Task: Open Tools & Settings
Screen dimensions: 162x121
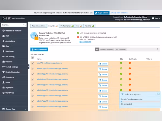Action: 10,67
